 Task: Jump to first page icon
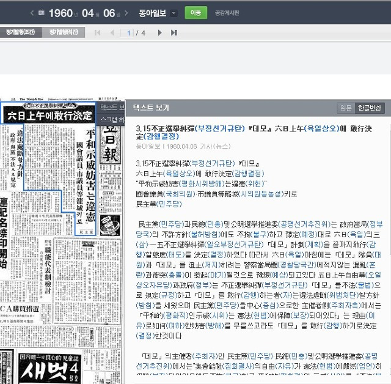98,32
